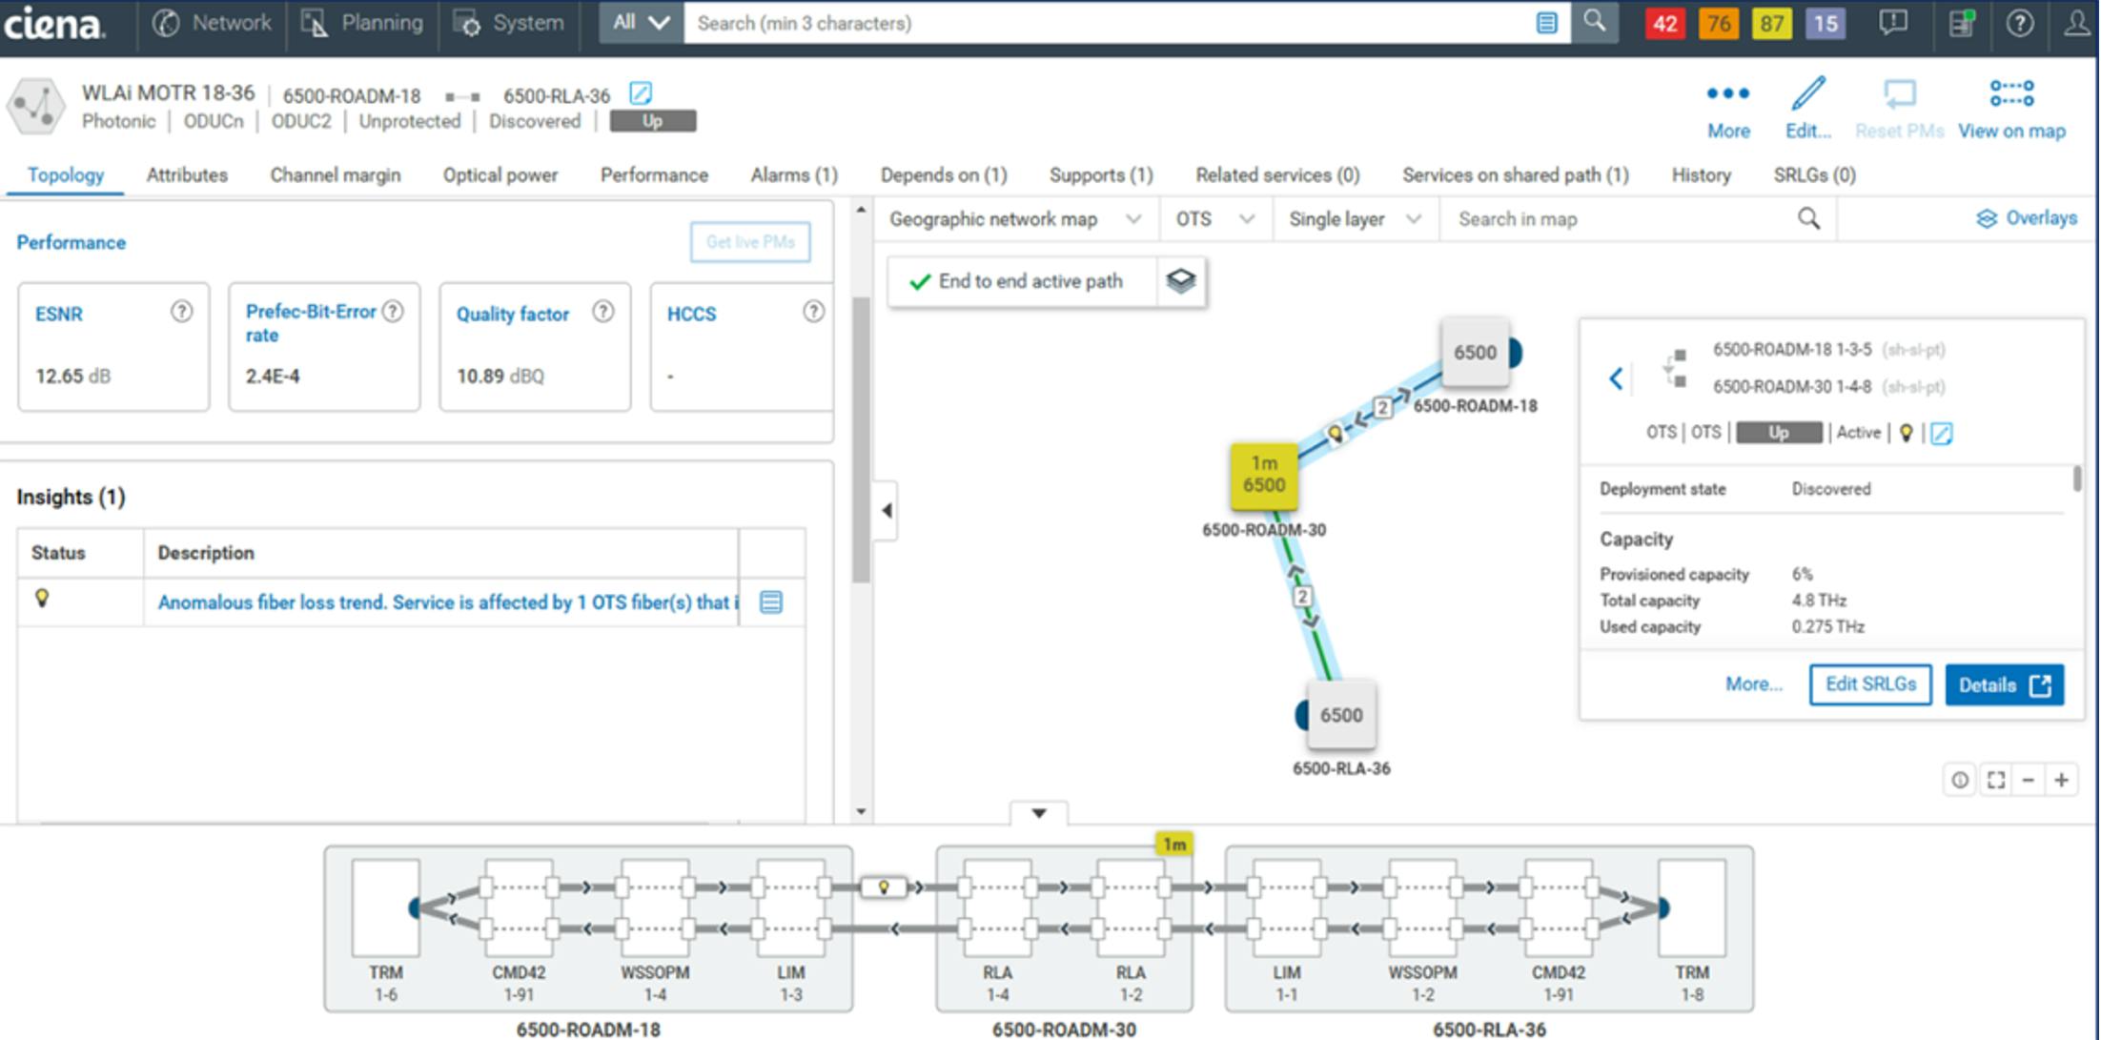The height and width of the screenshot is (1040, 2101).
Task: Open the notifications message icon
Action: pos(1892,23)
